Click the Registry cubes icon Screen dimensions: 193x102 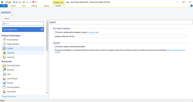(x=4, y=83)
